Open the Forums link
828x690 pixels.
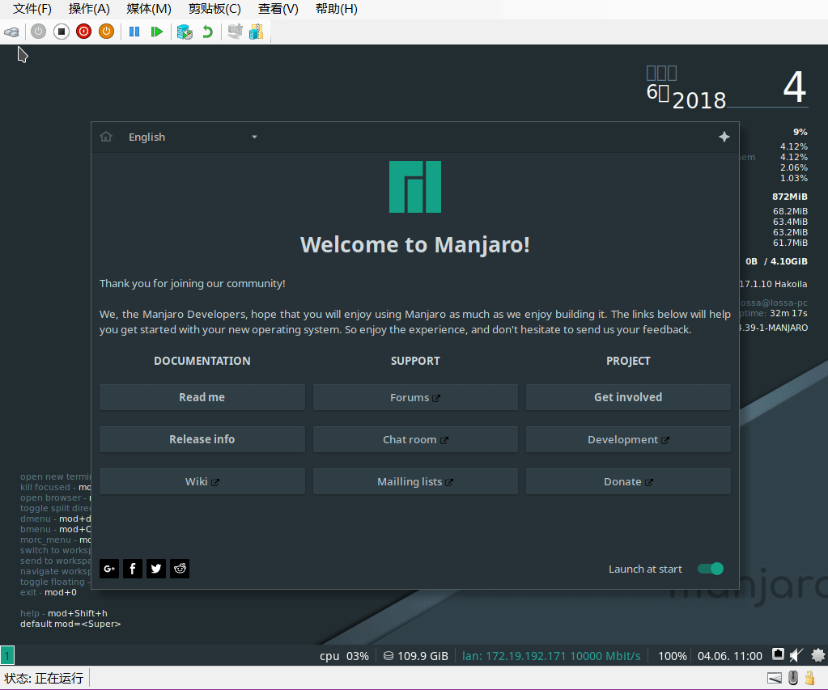(x=415, y=397)
